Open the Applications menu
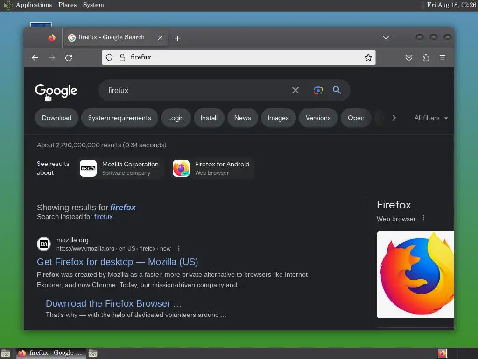This screenshot has height=359, width=478. (x=34, y=5)
